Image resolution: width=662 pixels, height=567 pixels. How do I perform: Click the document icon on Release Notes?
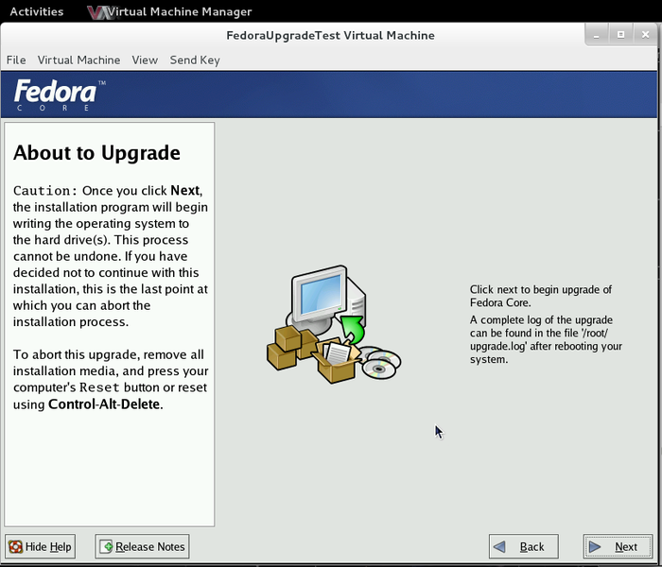pos(107,546)
